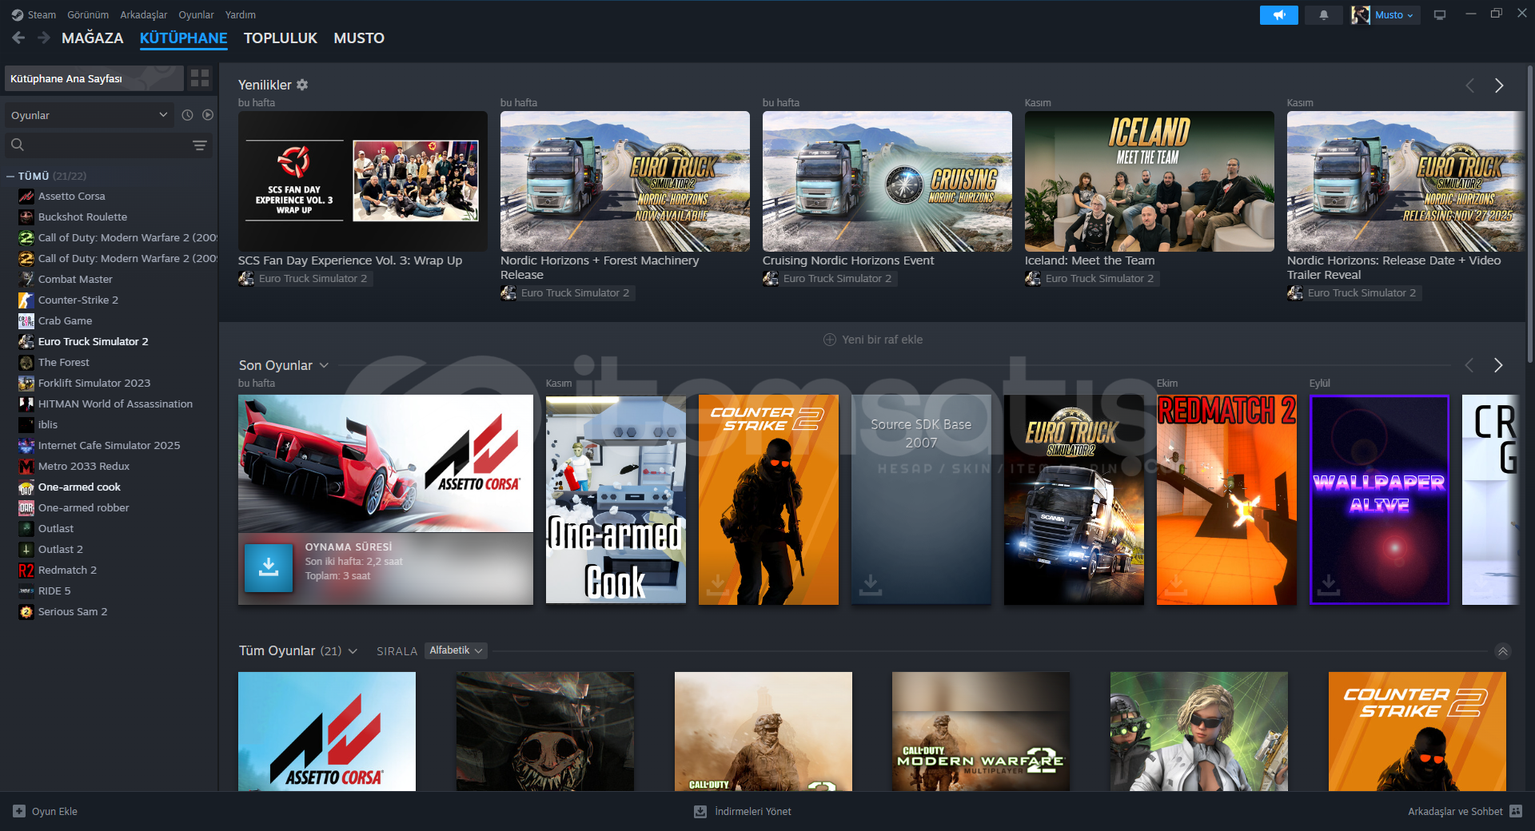This screenshot has height=831, width=1535.
Task: Open the Oyunlar menu in menu bar
Action: pos(196,14)
